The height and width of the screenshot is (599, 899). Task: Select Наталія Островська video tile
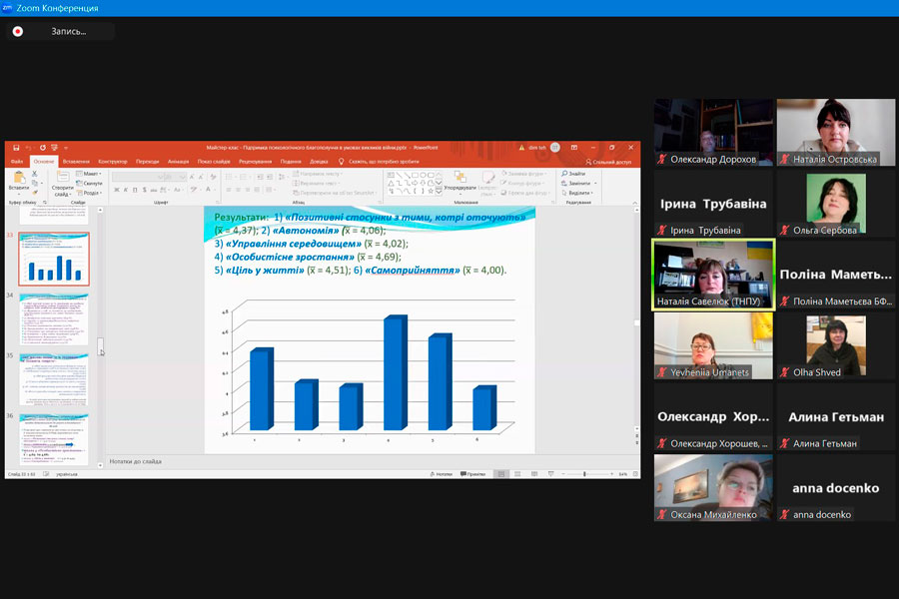(x=836, y=133)
